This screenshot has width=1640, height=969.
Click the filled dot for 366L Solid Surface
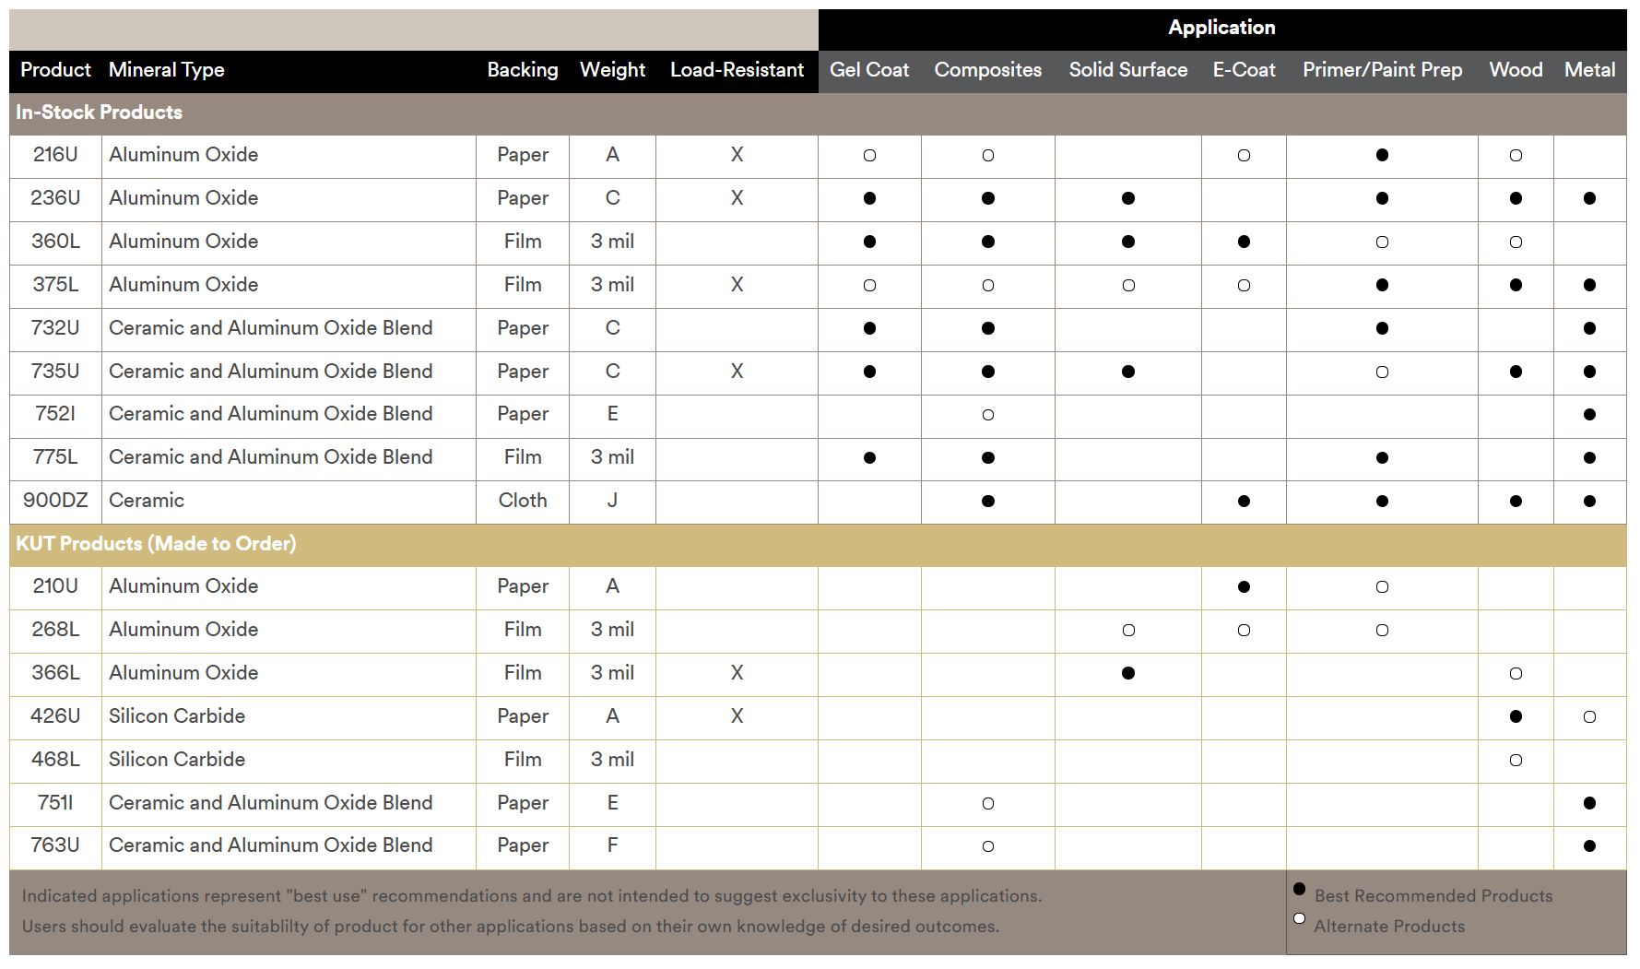click(x=1127, y=674)
